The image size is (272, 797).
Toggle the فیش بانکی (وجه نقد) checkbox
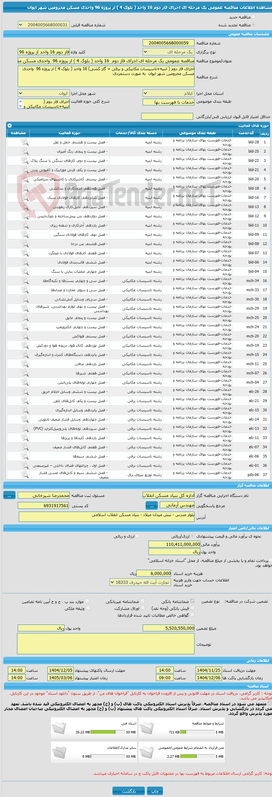click(x=192, y=607)
